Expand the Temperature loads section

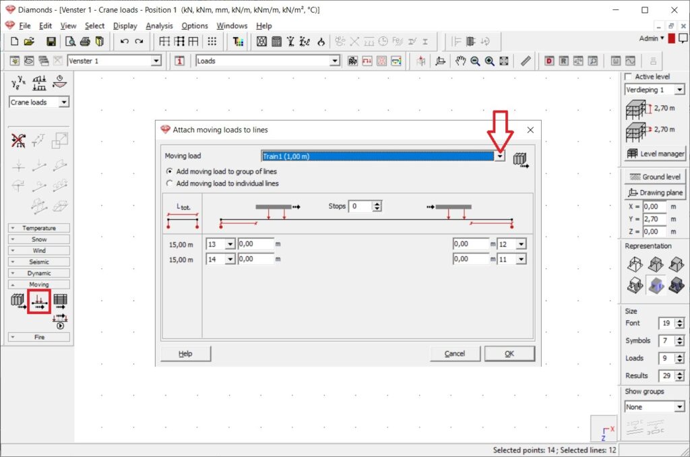tap(38, 228)
